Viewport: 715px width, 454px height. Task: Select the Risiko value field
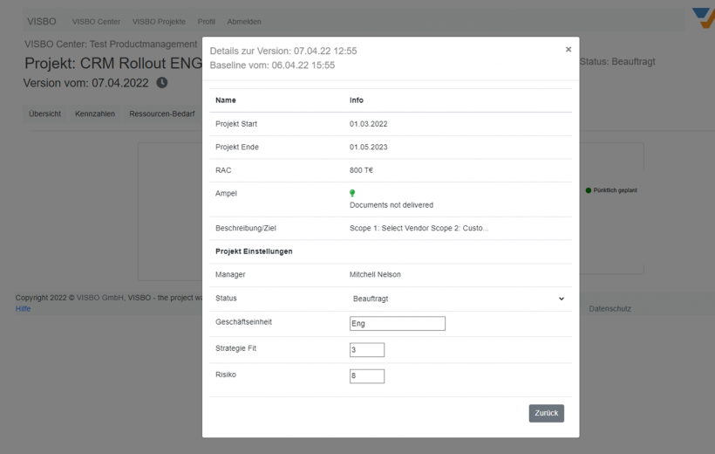[366, 376]
